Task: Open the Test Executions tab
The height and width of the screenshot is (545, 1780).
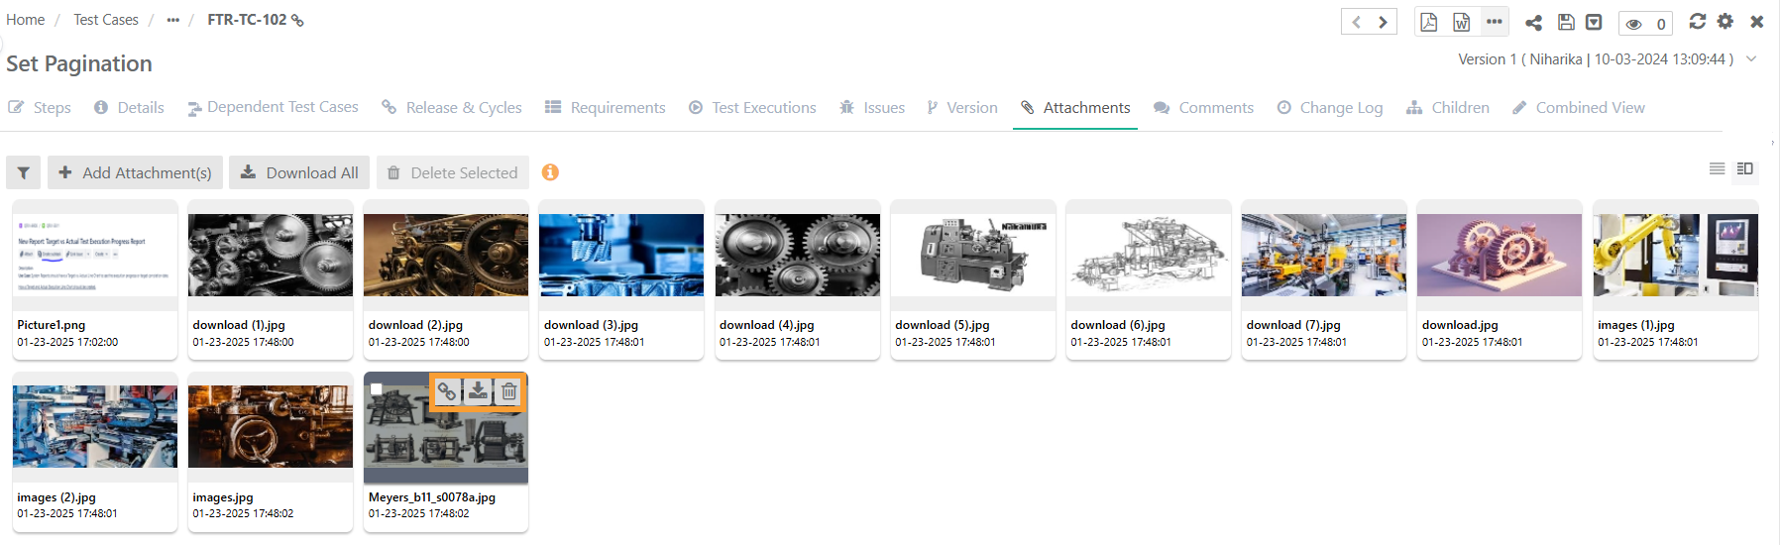Action: click(x=752, y=107)
